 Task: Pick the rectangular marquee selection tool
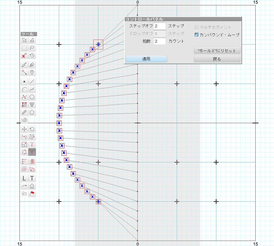click(24, 48)
